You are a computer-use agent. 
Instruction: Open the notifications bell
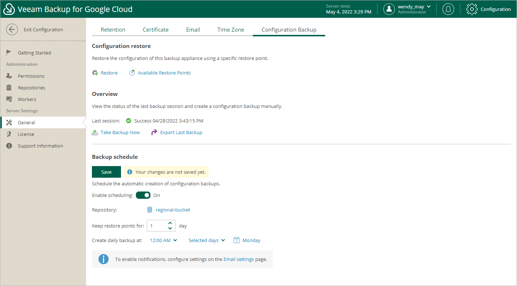448,9
